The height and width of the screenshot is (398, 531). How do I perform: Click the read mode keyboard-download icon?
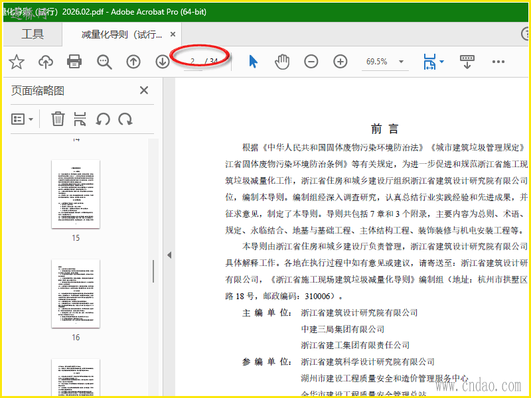pyautogui.click(x=467, y=62)
